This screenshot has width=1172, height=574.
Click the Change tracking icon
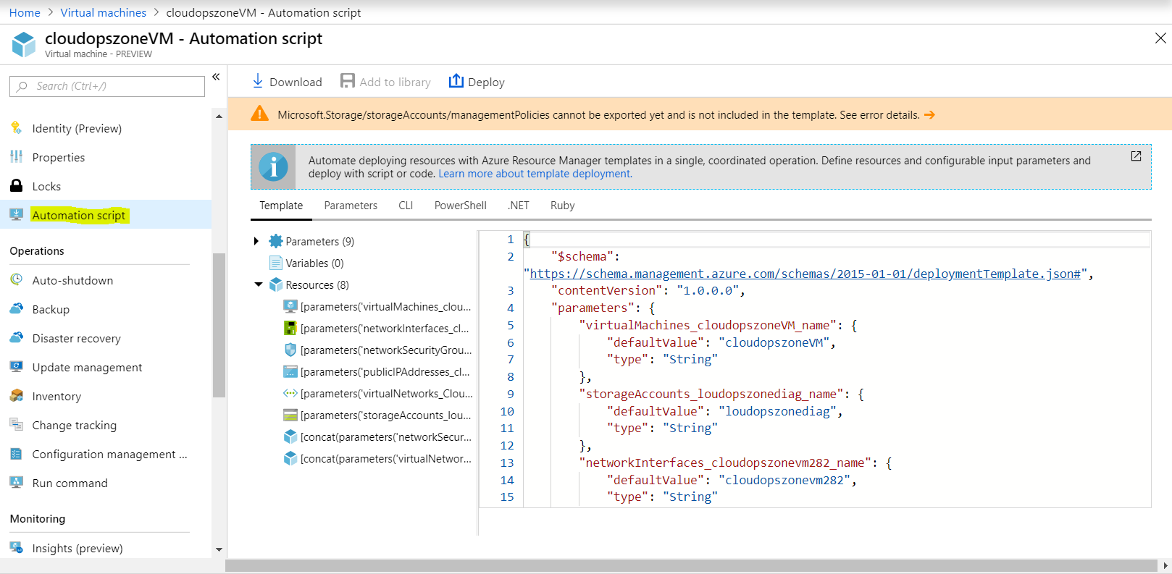pos(16,424)
